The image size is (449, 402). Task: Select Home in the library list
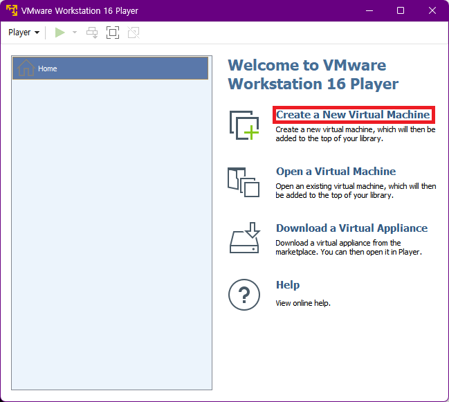click(x=110, y=68)
